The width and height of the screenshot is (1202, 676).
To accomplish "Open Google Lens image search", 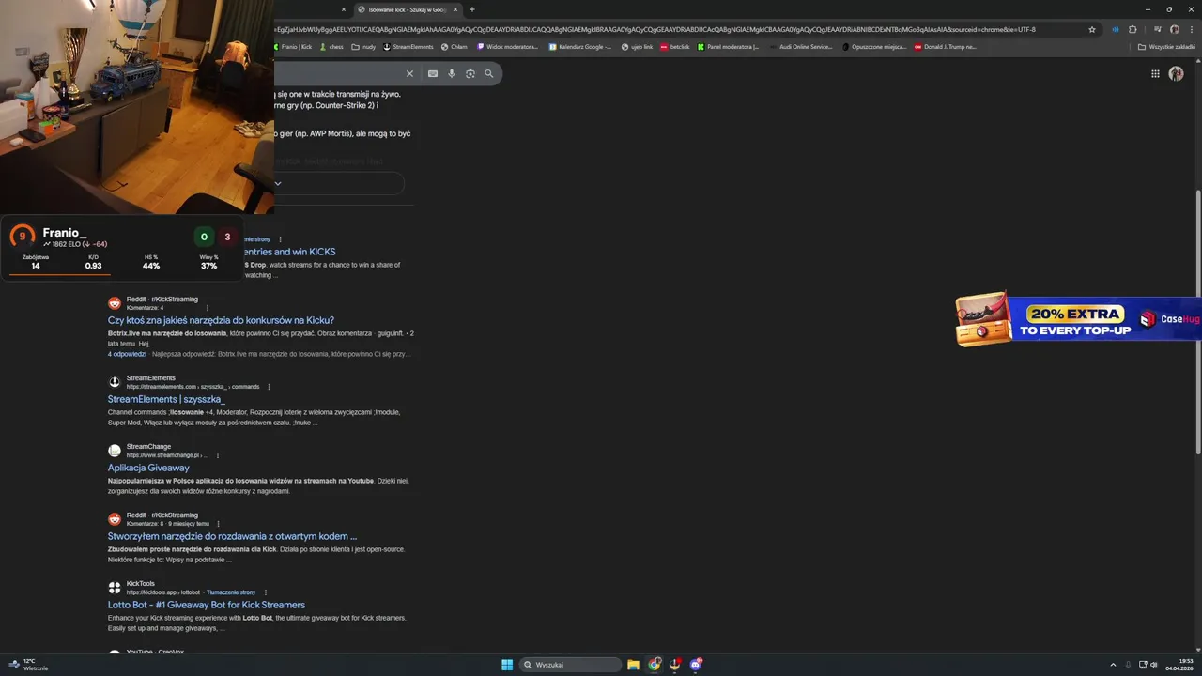I will pos(470,73).
